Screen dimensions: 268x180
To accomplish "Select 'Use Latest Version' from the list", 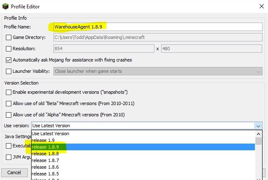I will [50, 134].
